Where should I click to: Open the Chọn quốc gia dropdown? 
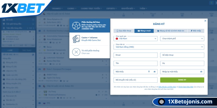point(135,39)
